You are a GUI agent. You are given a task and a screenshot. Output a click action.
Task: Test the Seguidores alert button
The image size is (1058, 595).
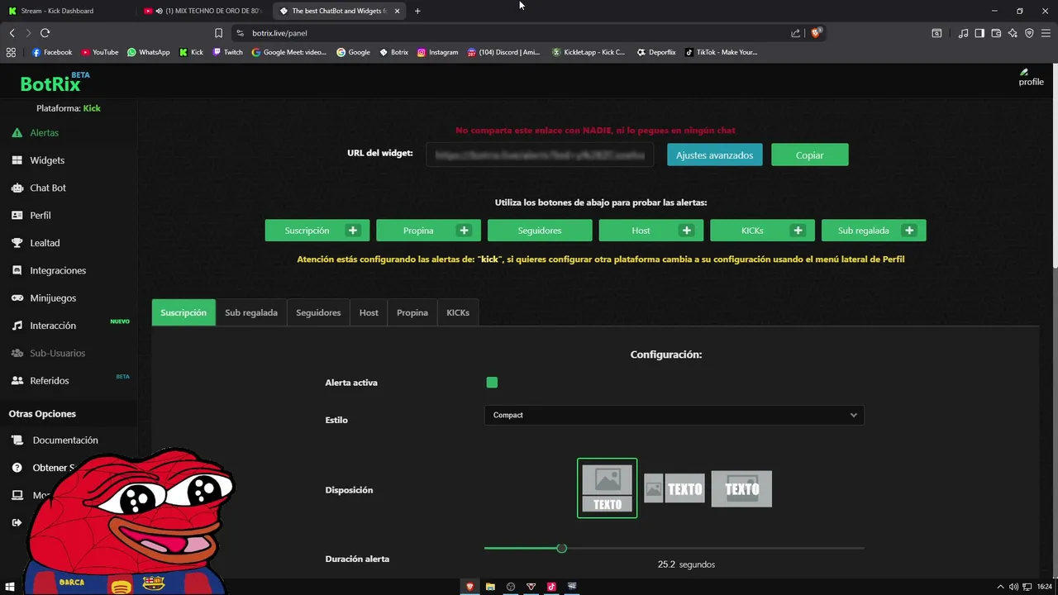point(540,231)
